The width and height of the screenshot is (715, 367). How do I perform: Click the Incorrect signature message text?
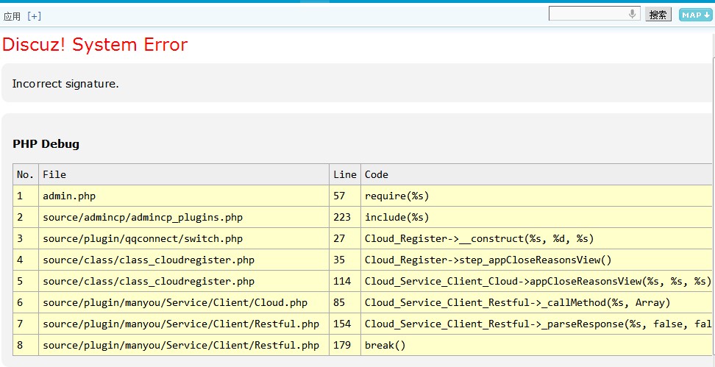click(65, 84)
